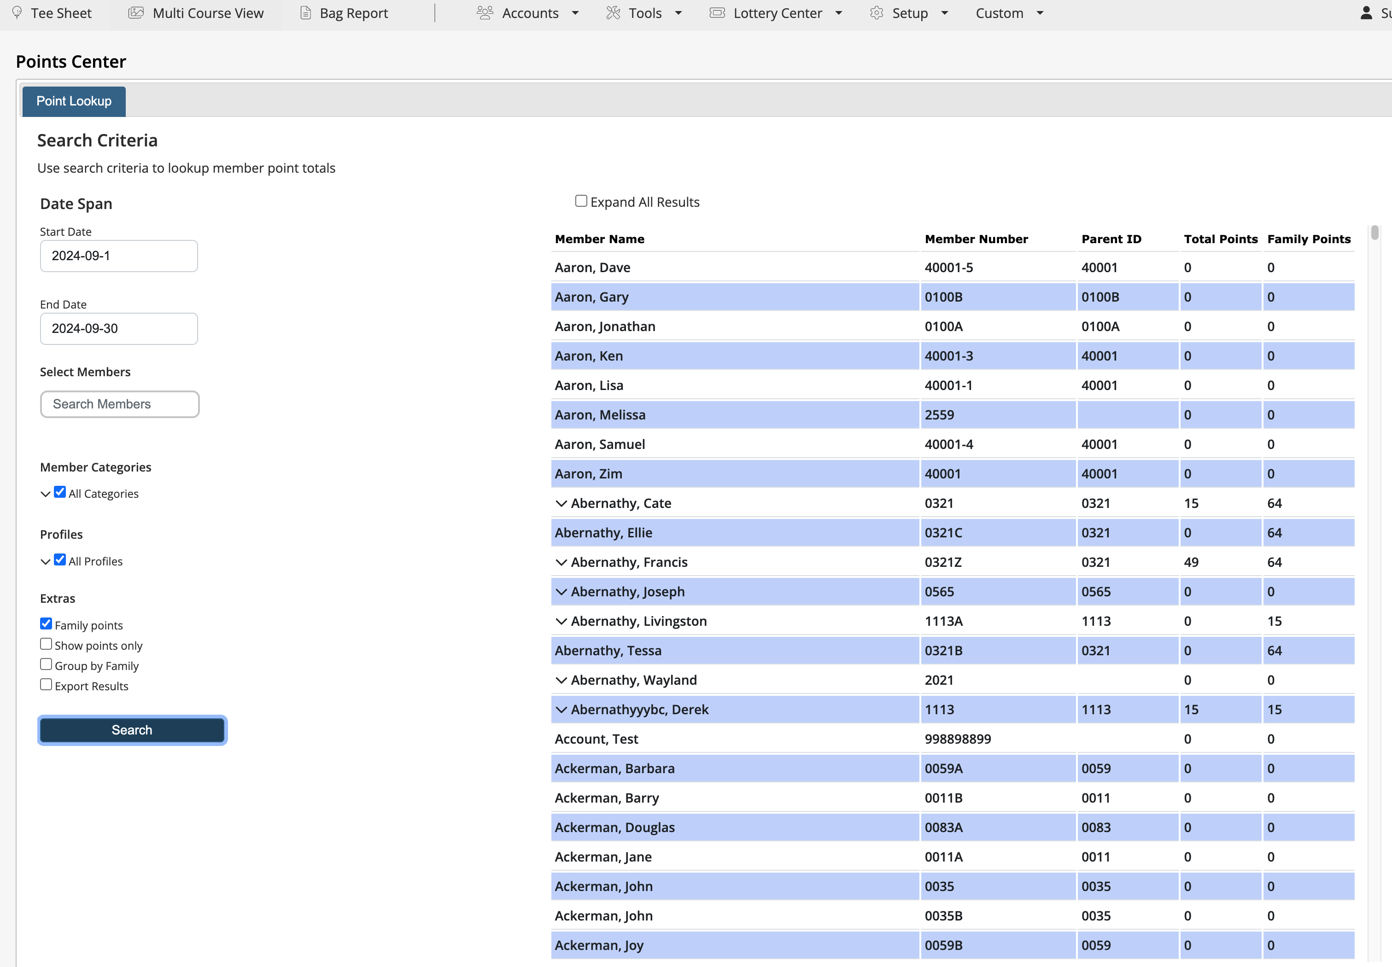Click the Total Points column header
Viewport: 1392px width, 967px height.
(x=1221, y=239)
